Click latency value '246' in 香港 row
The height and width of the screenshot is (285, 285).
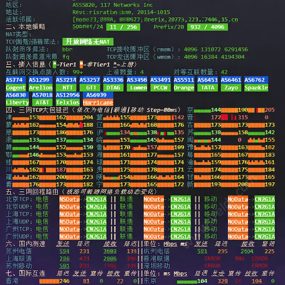click(x=64, y=281)
